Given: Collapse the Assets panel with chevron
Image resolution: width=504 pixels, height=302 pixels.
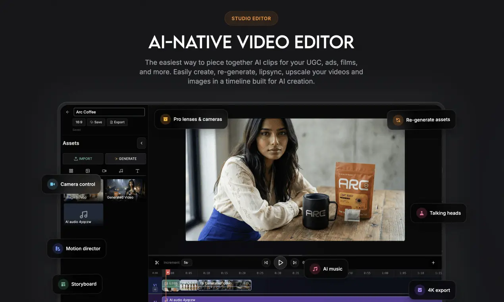Looking at the screenshot, I should [142, 143].
